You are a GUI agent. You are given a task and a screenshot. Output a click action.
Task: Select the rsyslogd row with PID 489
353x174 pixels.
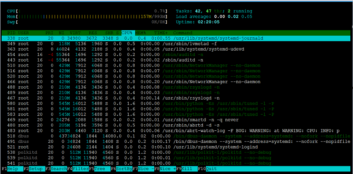176,93
